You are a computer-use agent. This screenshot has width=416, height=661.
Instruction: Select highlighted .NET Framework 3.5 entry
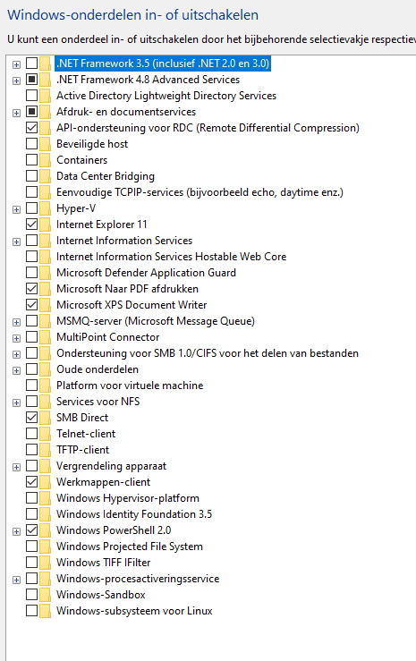click(x=163, y=64)
